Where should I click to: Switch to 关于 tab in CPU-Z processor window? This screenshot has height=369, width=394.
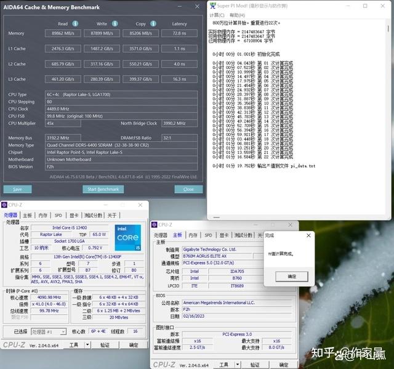click(112, 216)
